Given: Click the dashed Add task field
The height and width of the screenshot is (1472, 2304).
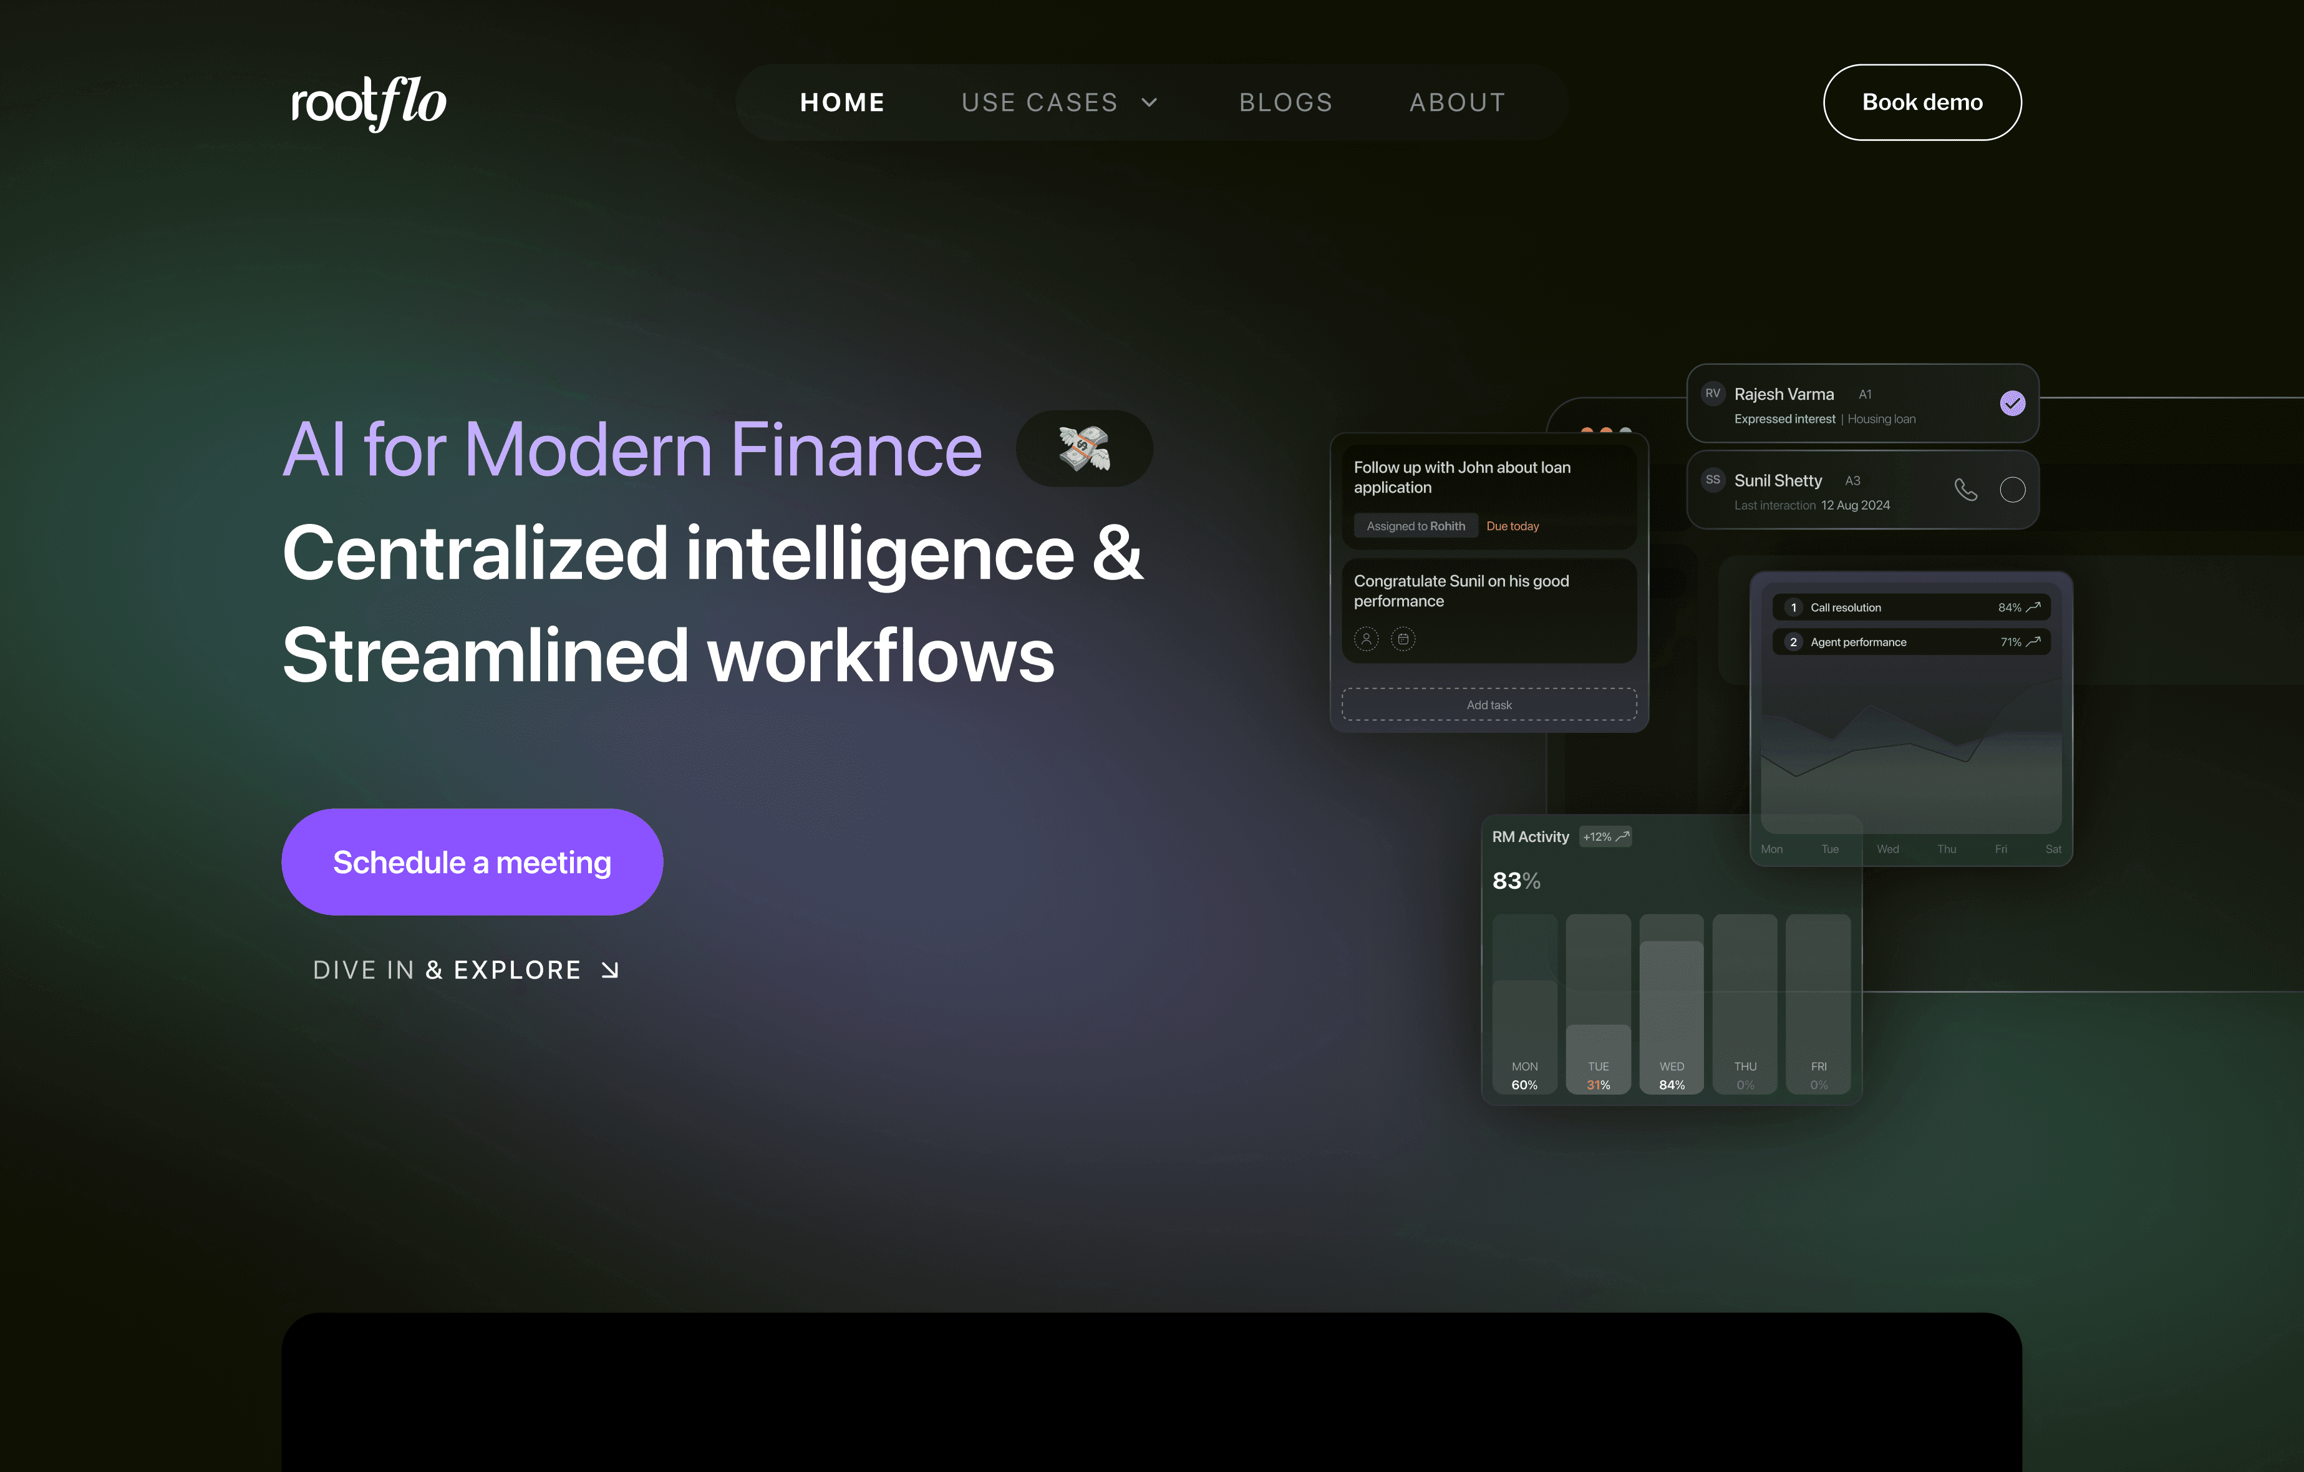Looking at the screenshot, I should pos(1489,705).
